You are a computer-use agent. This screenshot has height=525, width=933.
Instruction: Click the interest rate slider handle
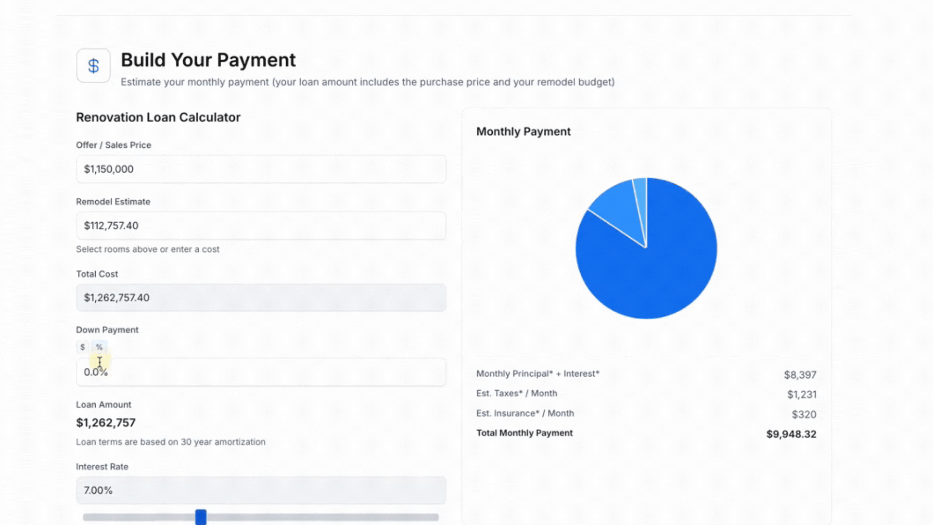(201, 517)
